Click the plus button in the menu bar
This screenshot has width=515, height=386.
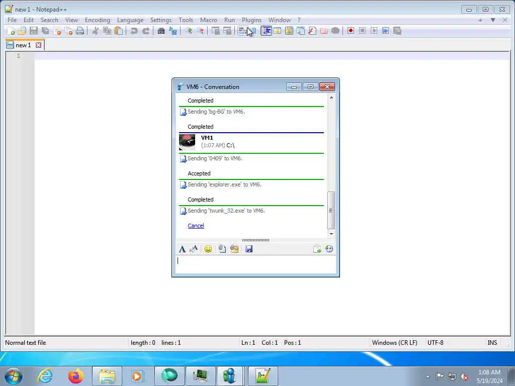pyautogui.click(x=480, y=20)
